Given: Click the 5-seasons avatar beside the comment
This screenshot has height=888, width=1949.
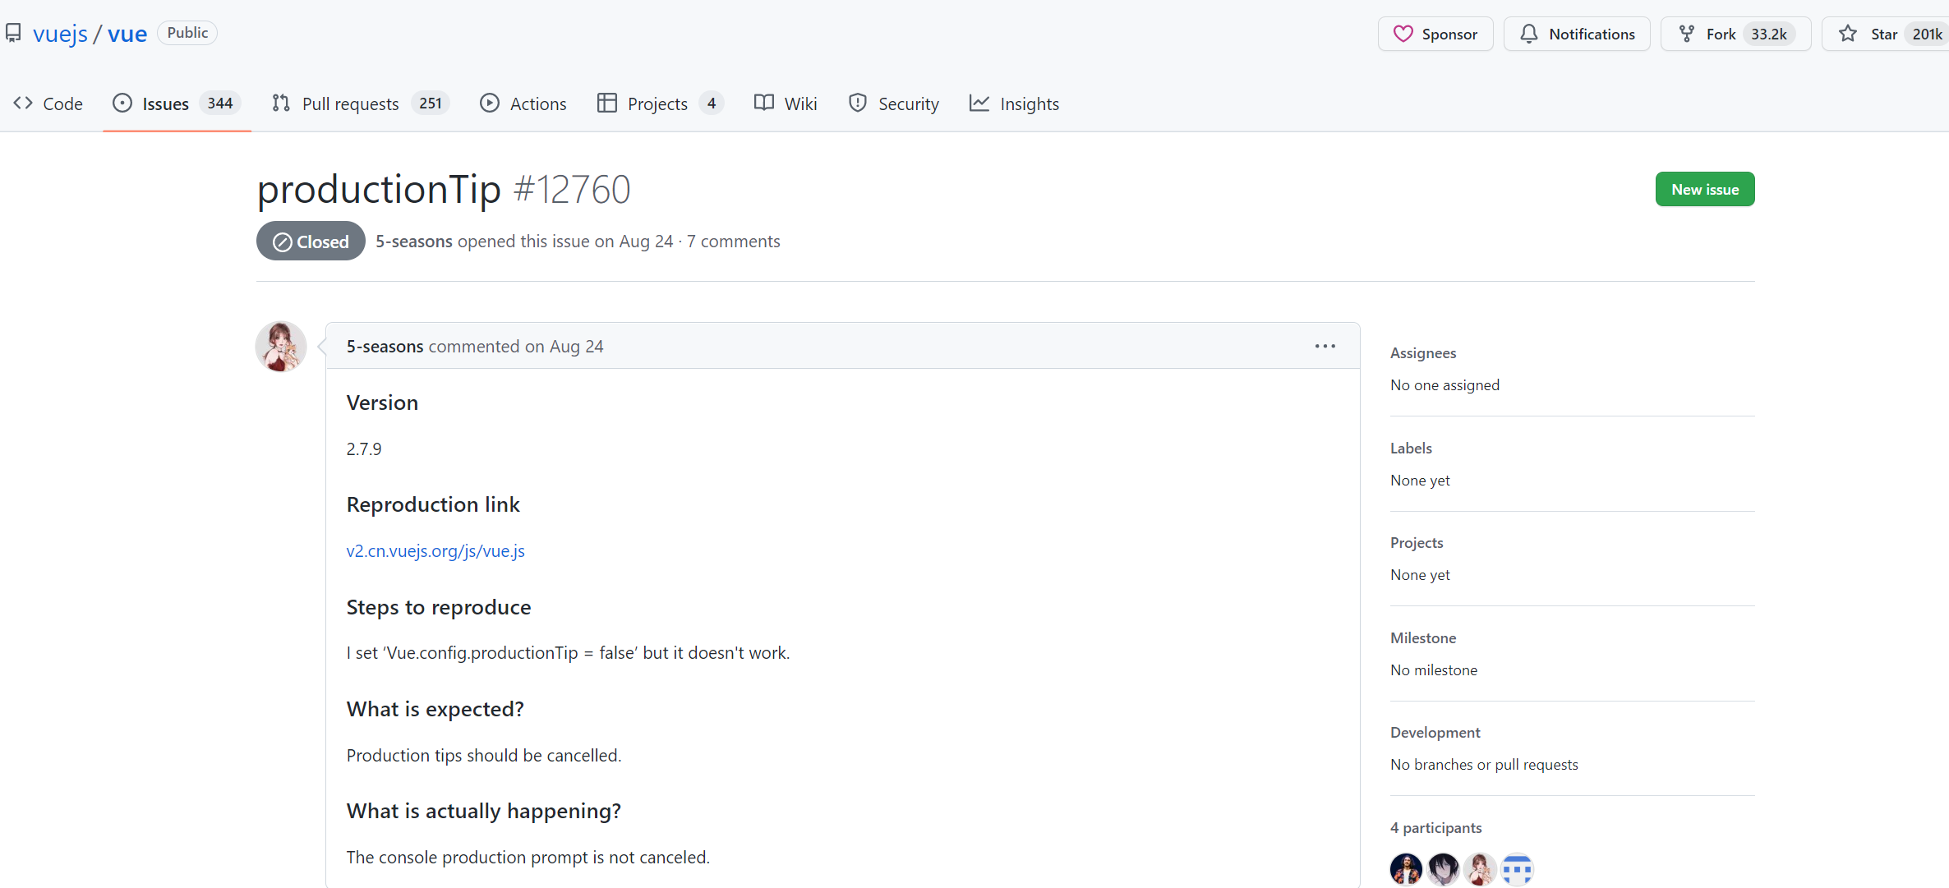Looking at the screenshot, I should coord(281,347).
